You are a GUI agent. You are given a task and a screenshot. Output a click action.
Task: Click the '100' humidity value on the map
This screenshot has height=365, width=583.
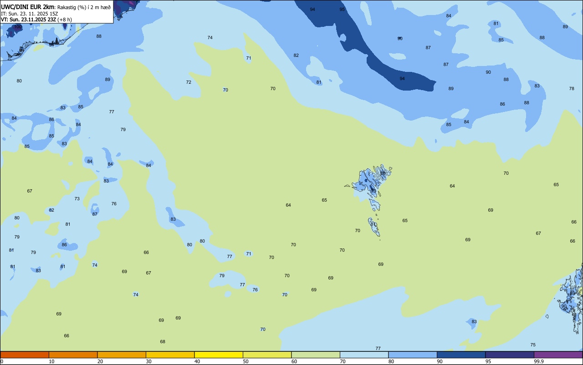tap(18, 27)
